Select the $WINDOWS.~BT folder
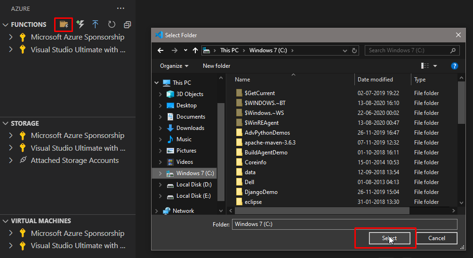This screenshot has width=473, height=258. coord(265,103)
